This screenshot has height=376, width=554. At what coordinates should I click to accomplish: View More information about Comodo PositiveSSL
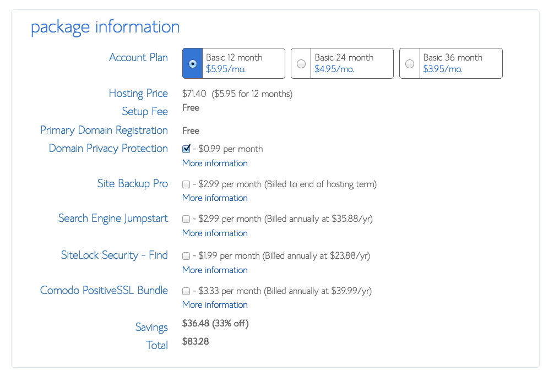pyautogui.click(x=214, y=304)
